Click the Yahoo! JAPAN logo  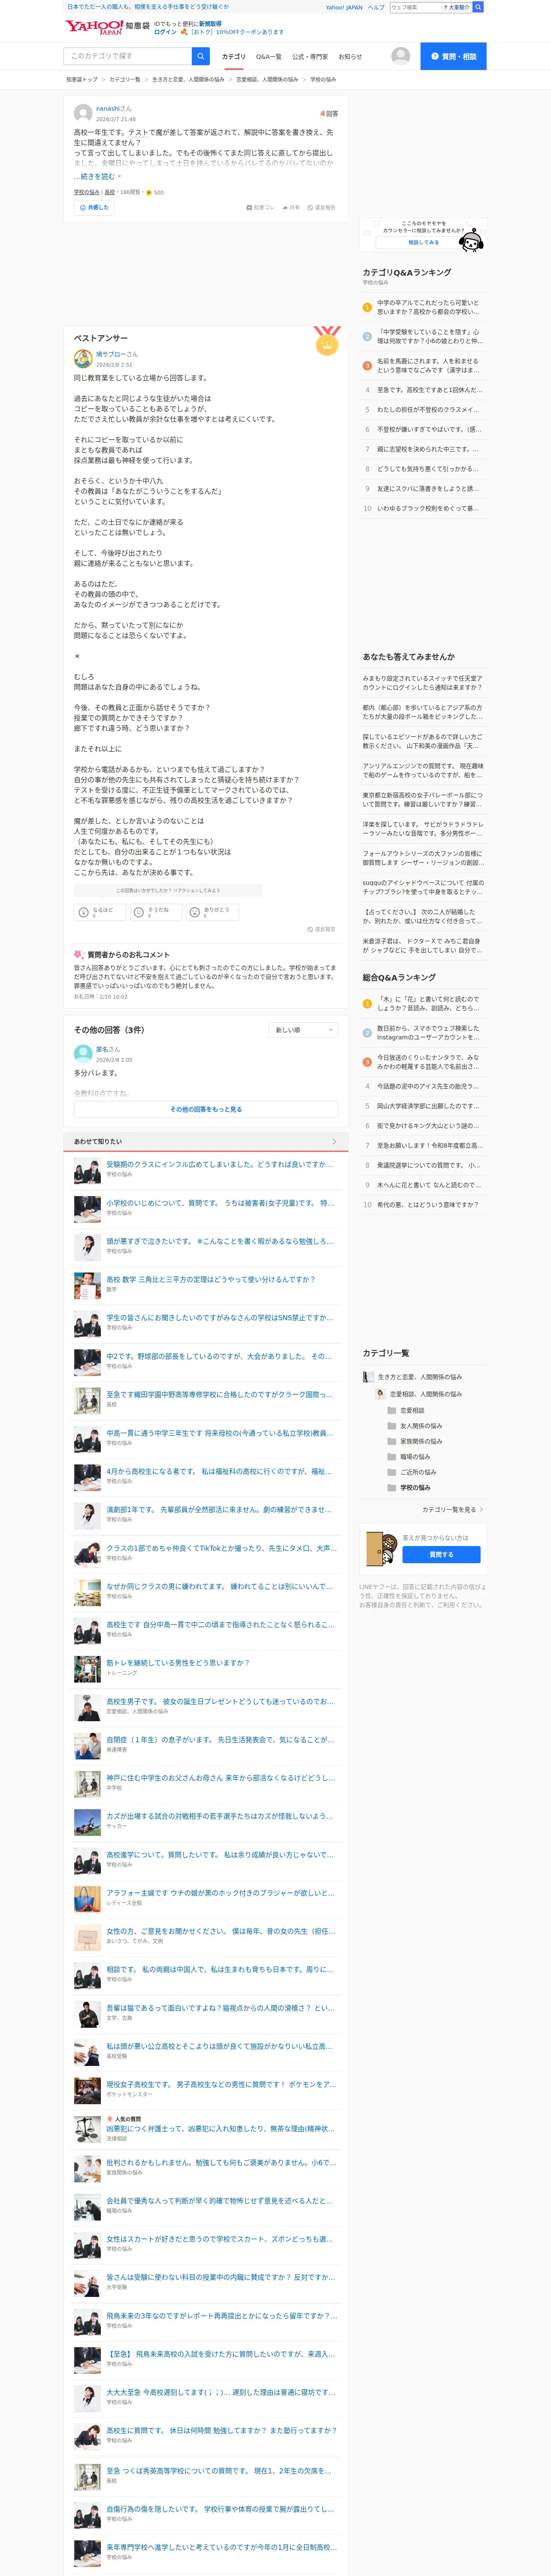94,27
